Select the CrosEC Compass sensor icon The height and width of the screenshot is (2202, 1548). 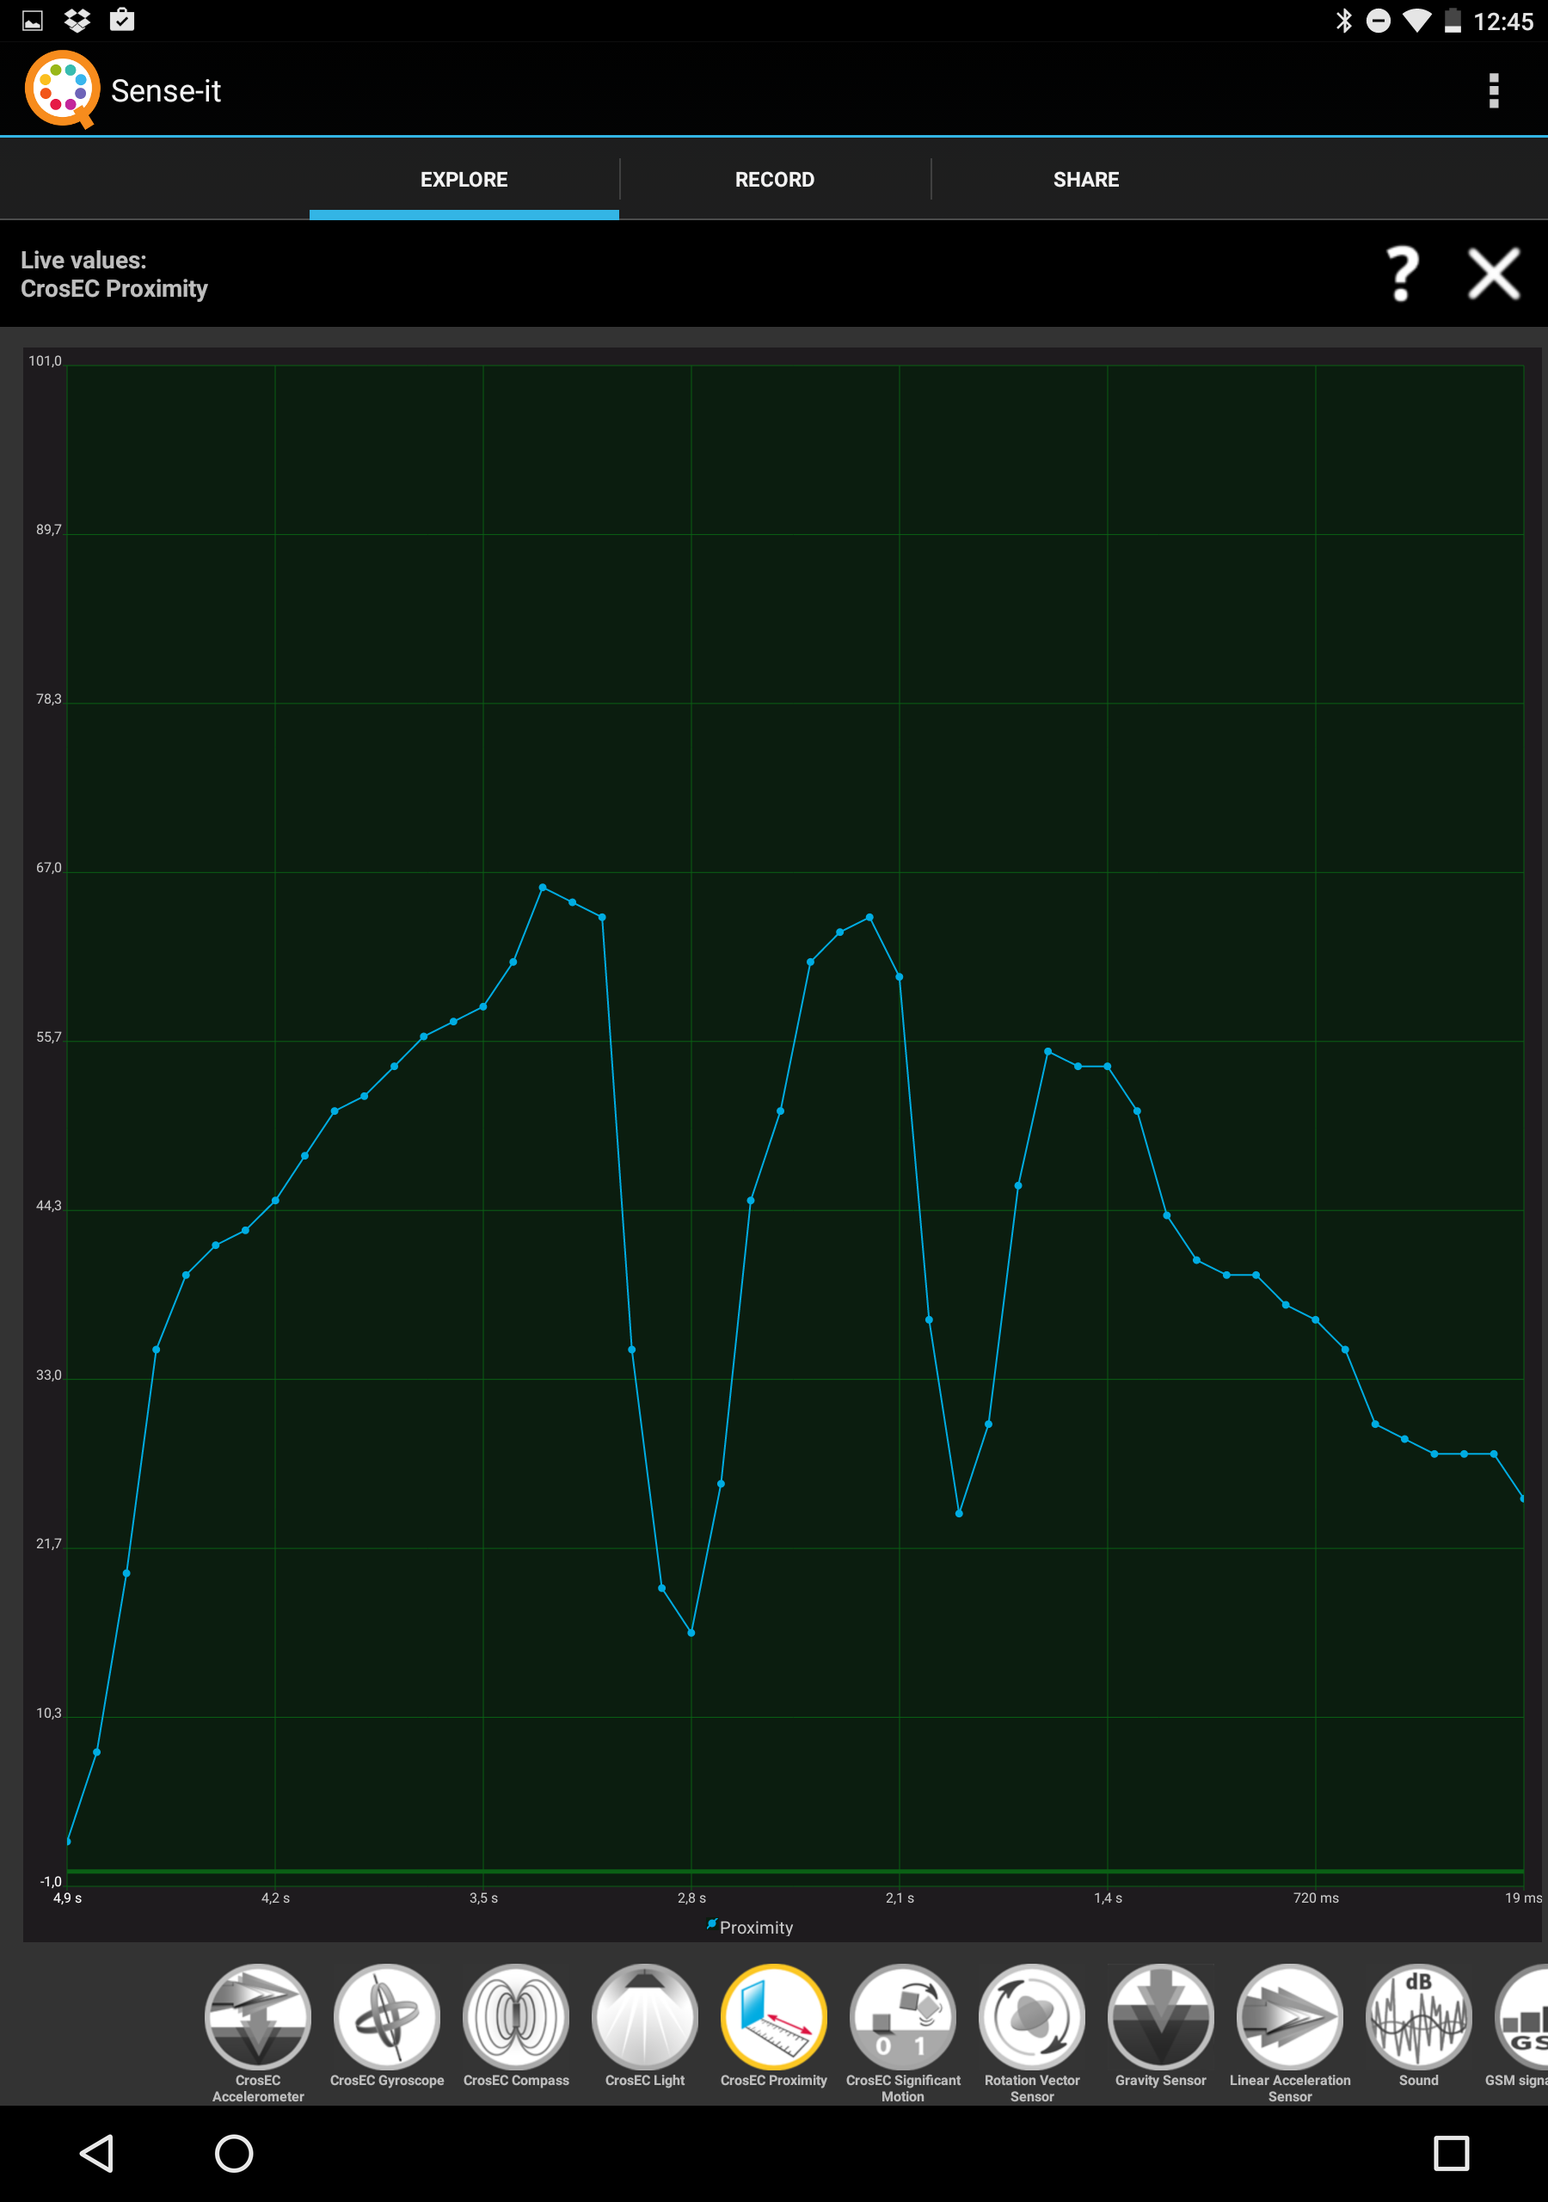click(x=516, y=2017)
